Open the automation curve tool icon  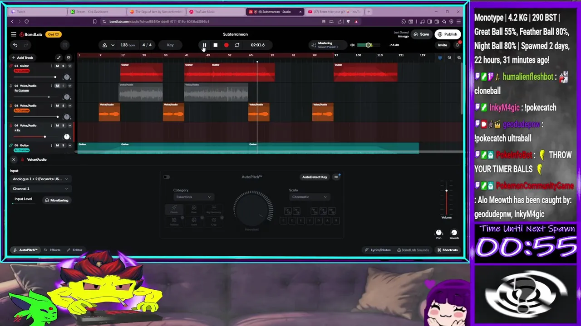tap(59, 58)
